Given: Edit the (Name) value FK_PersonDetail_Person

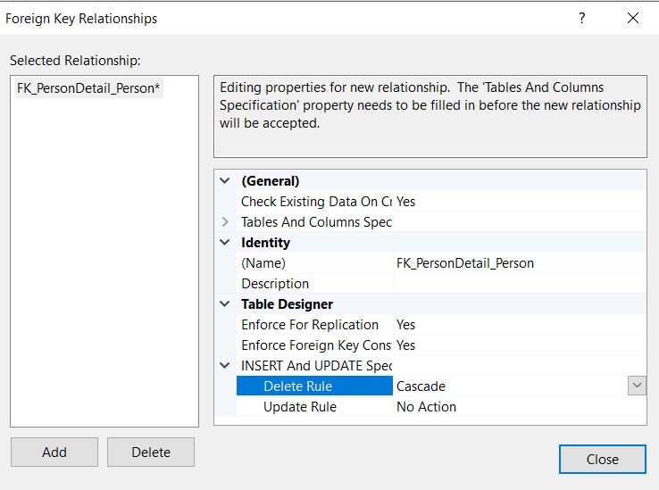Looking at the screenshot, I should click(518, 263).
